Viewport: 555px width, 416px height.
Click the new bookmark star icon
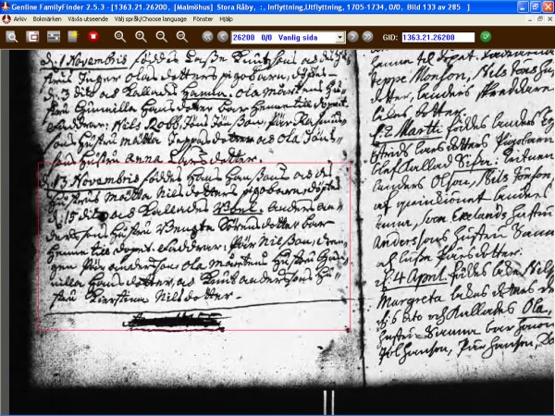pyautogui.click(x=72, y=36)
